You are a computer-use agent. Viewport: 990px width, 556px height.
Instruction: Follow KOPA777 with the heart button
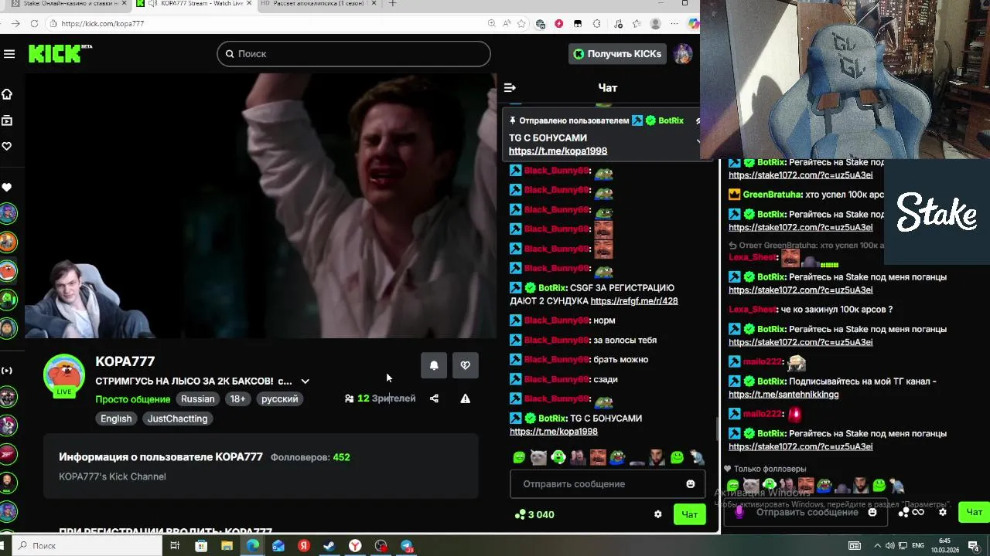tap(465, 365)
